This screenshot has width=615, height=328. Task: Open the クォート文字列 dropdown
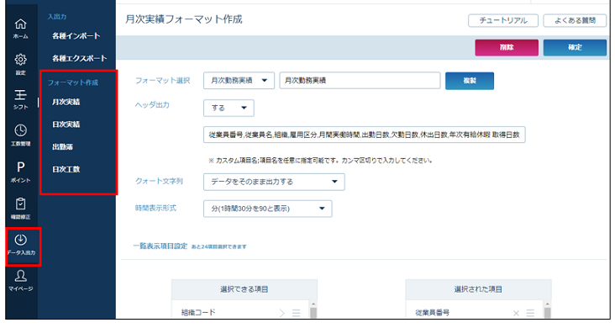pyautogui.click(x=274, y=182)
